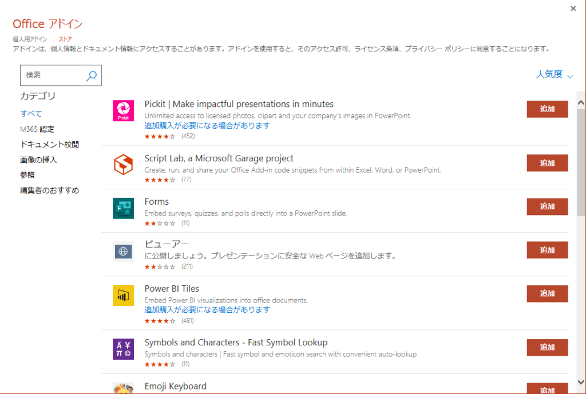The image size is (586, 394).
Task: Click the Symbols and Characters icon
Action: (123, 348)
